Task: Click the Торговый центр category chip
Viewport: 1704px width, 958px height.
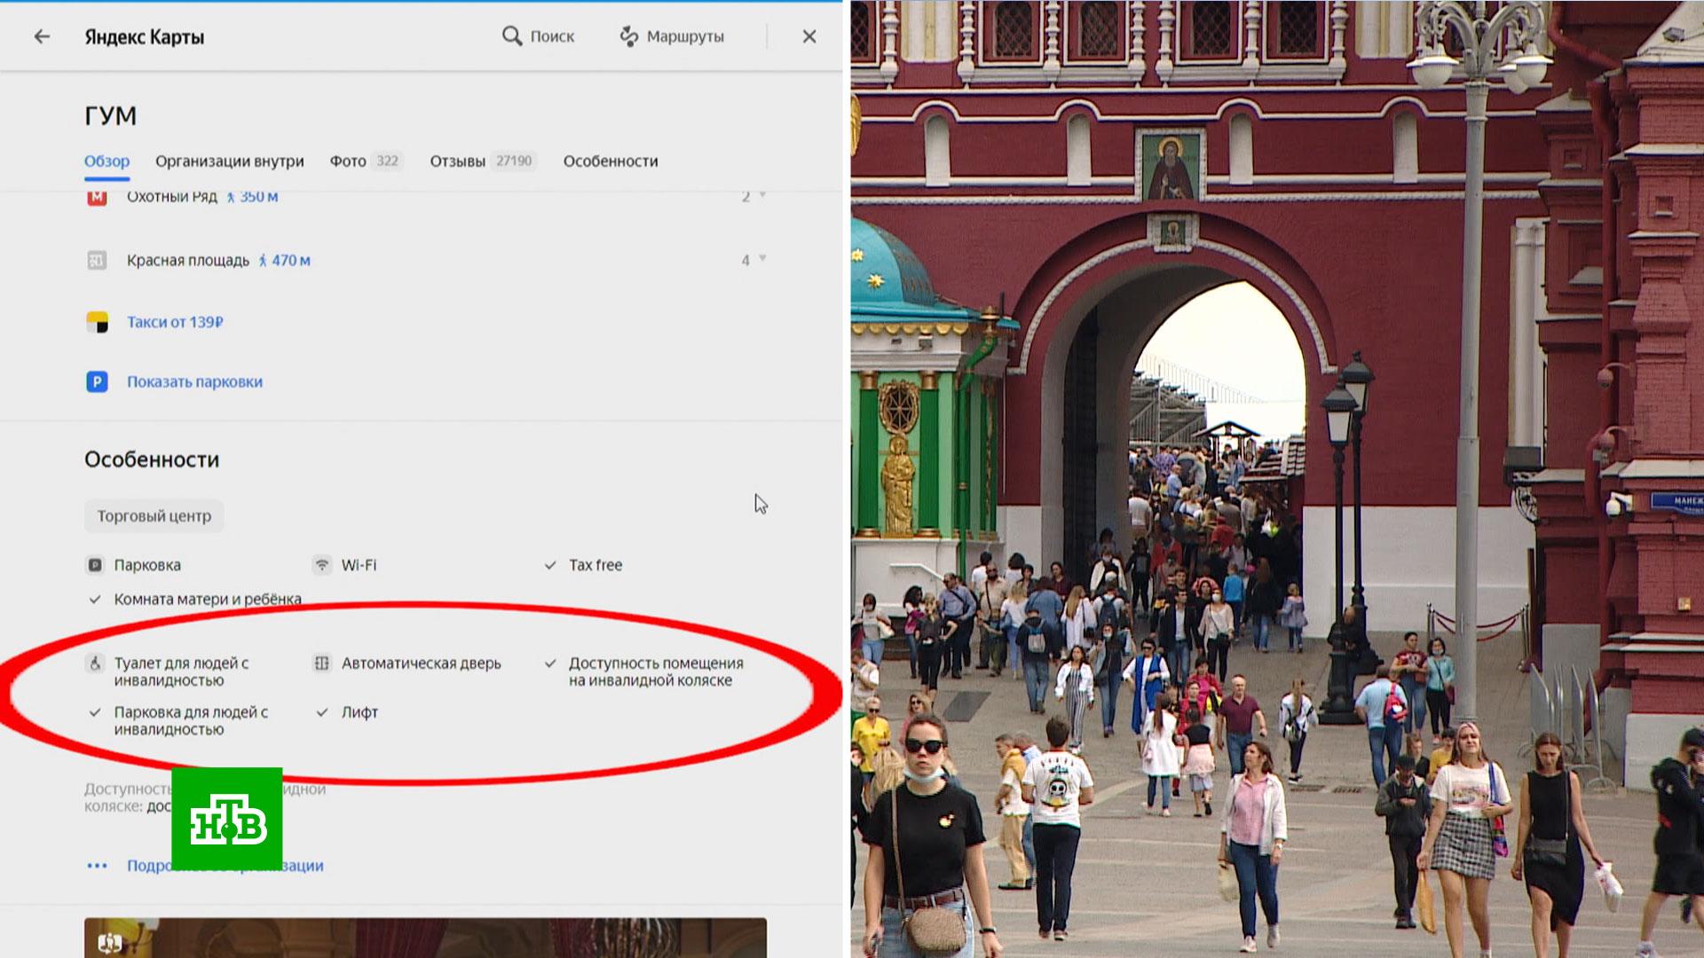Action: [154, 516]
